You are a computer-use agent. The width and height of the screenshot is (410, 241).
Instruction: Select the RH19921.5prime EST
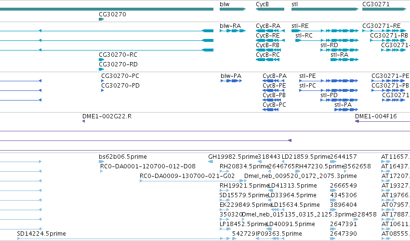pyautogui.click(x=225, y=190)
